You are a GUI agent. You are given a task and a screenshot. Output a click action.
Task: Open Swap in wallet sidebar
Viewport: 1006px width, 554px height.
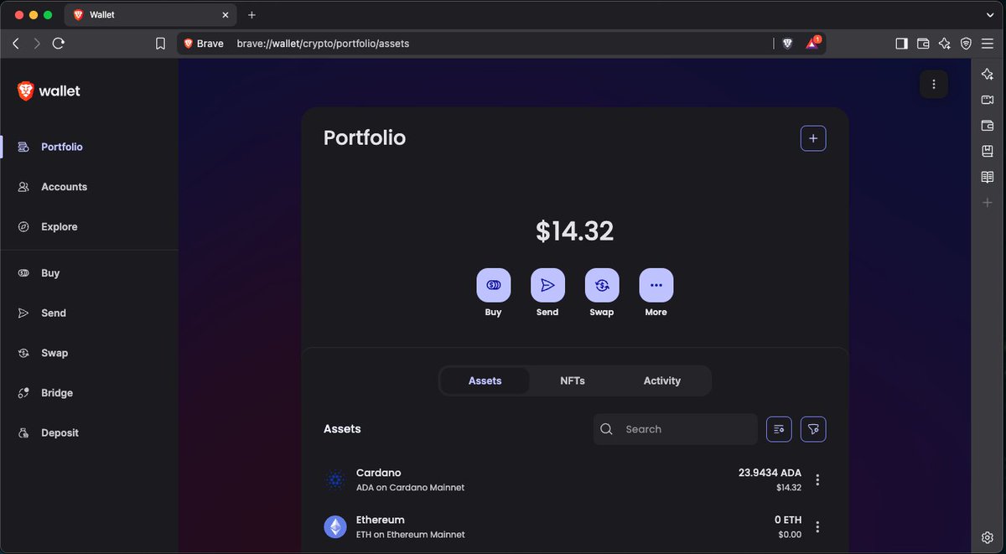tap(54, 353)
